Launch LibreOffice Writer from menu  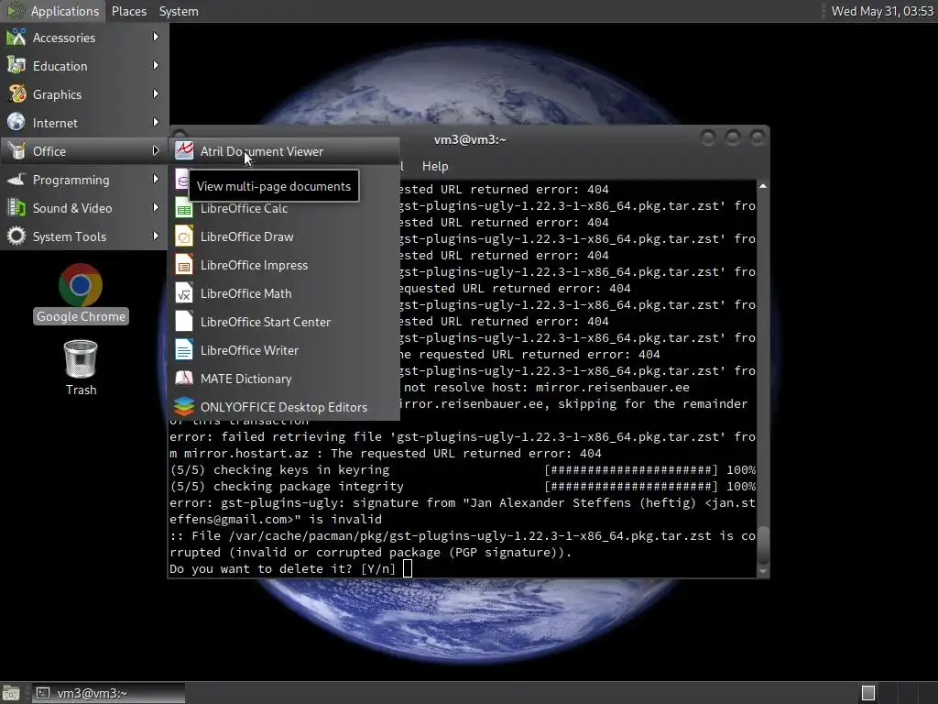coord(284,350)
